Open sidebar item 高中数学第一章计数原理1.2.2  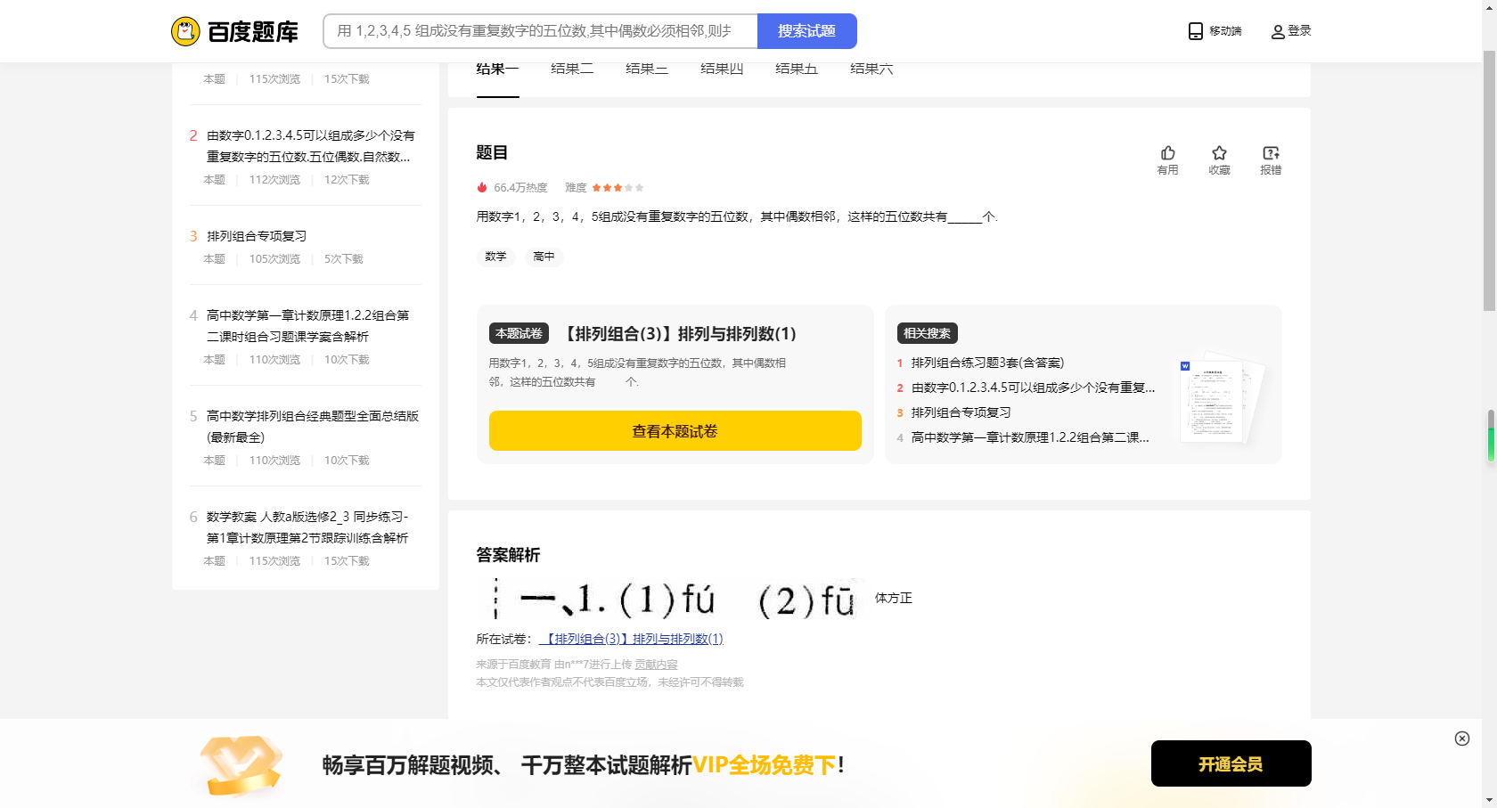coord(308,326)
